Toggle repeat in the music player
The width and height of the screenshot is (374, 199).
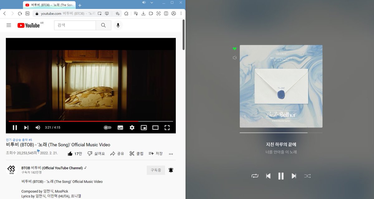pyautogui.click(x=255, y=176)
